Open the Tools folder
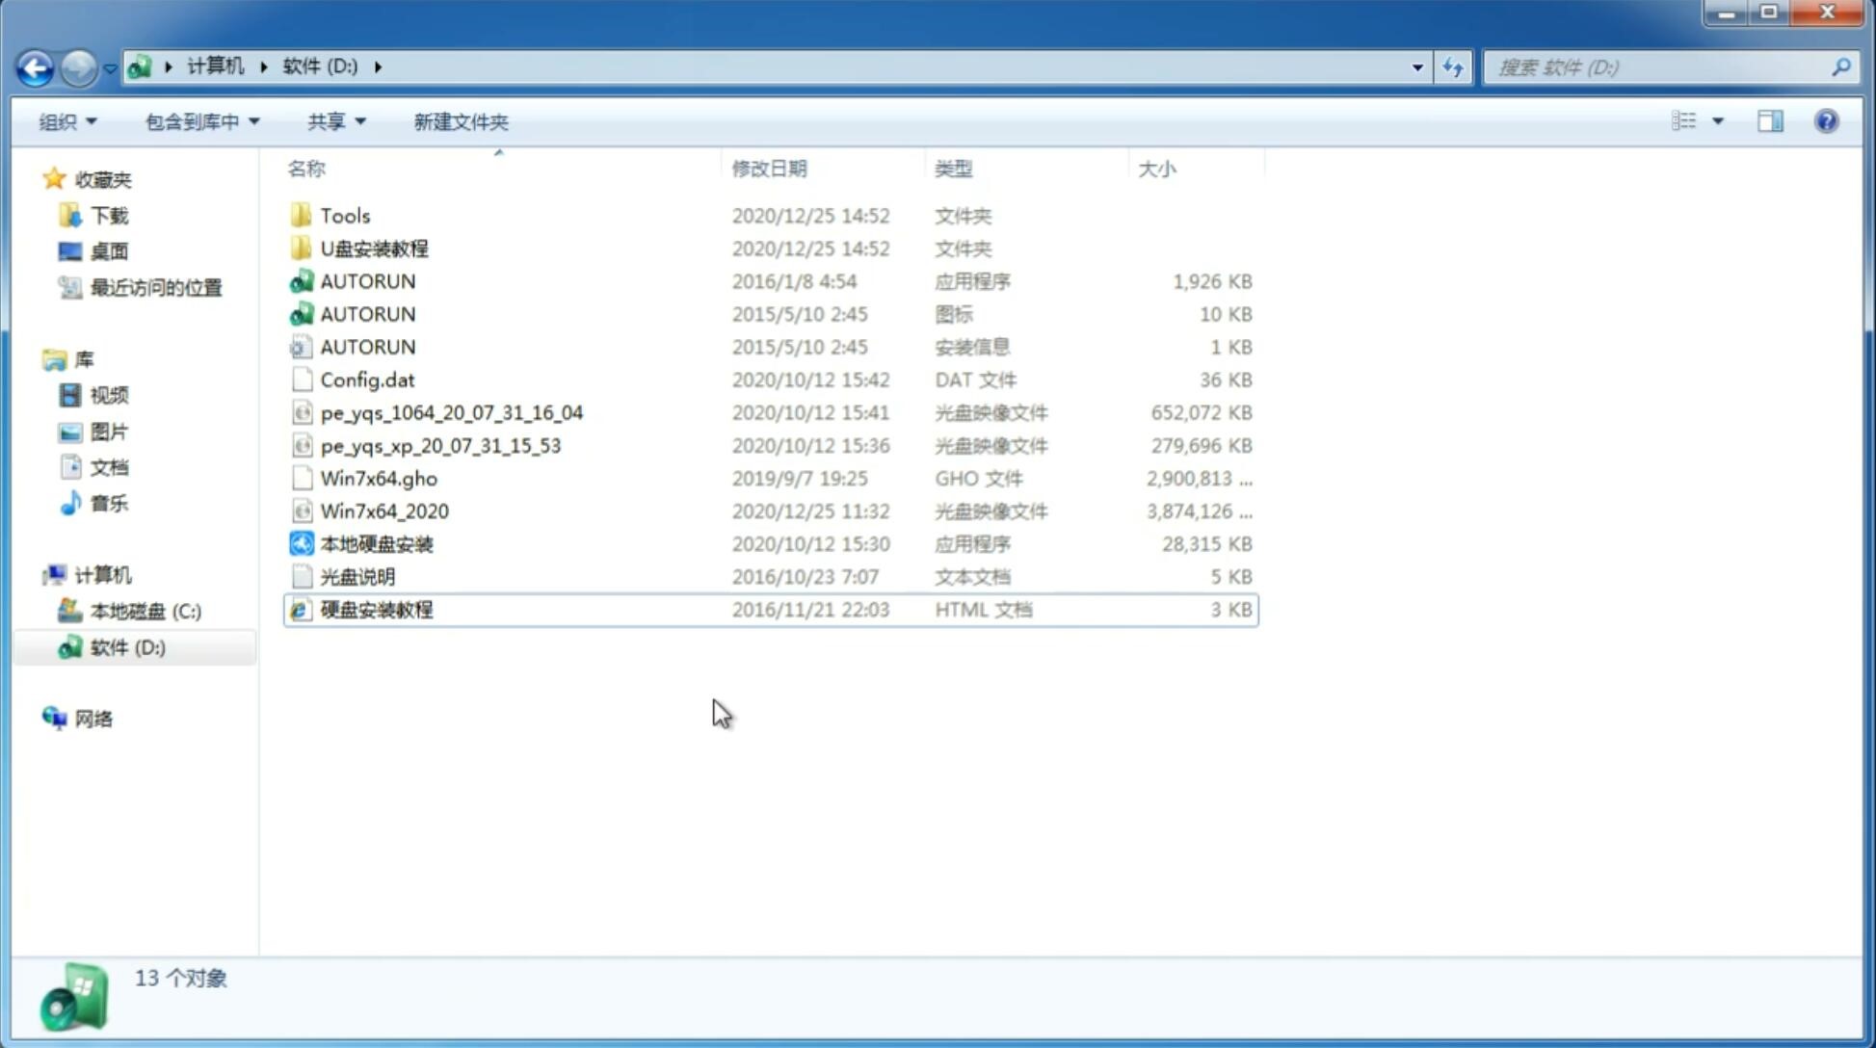The width and height of the screenshot is (1876, 1048). [x=344, y=215]
